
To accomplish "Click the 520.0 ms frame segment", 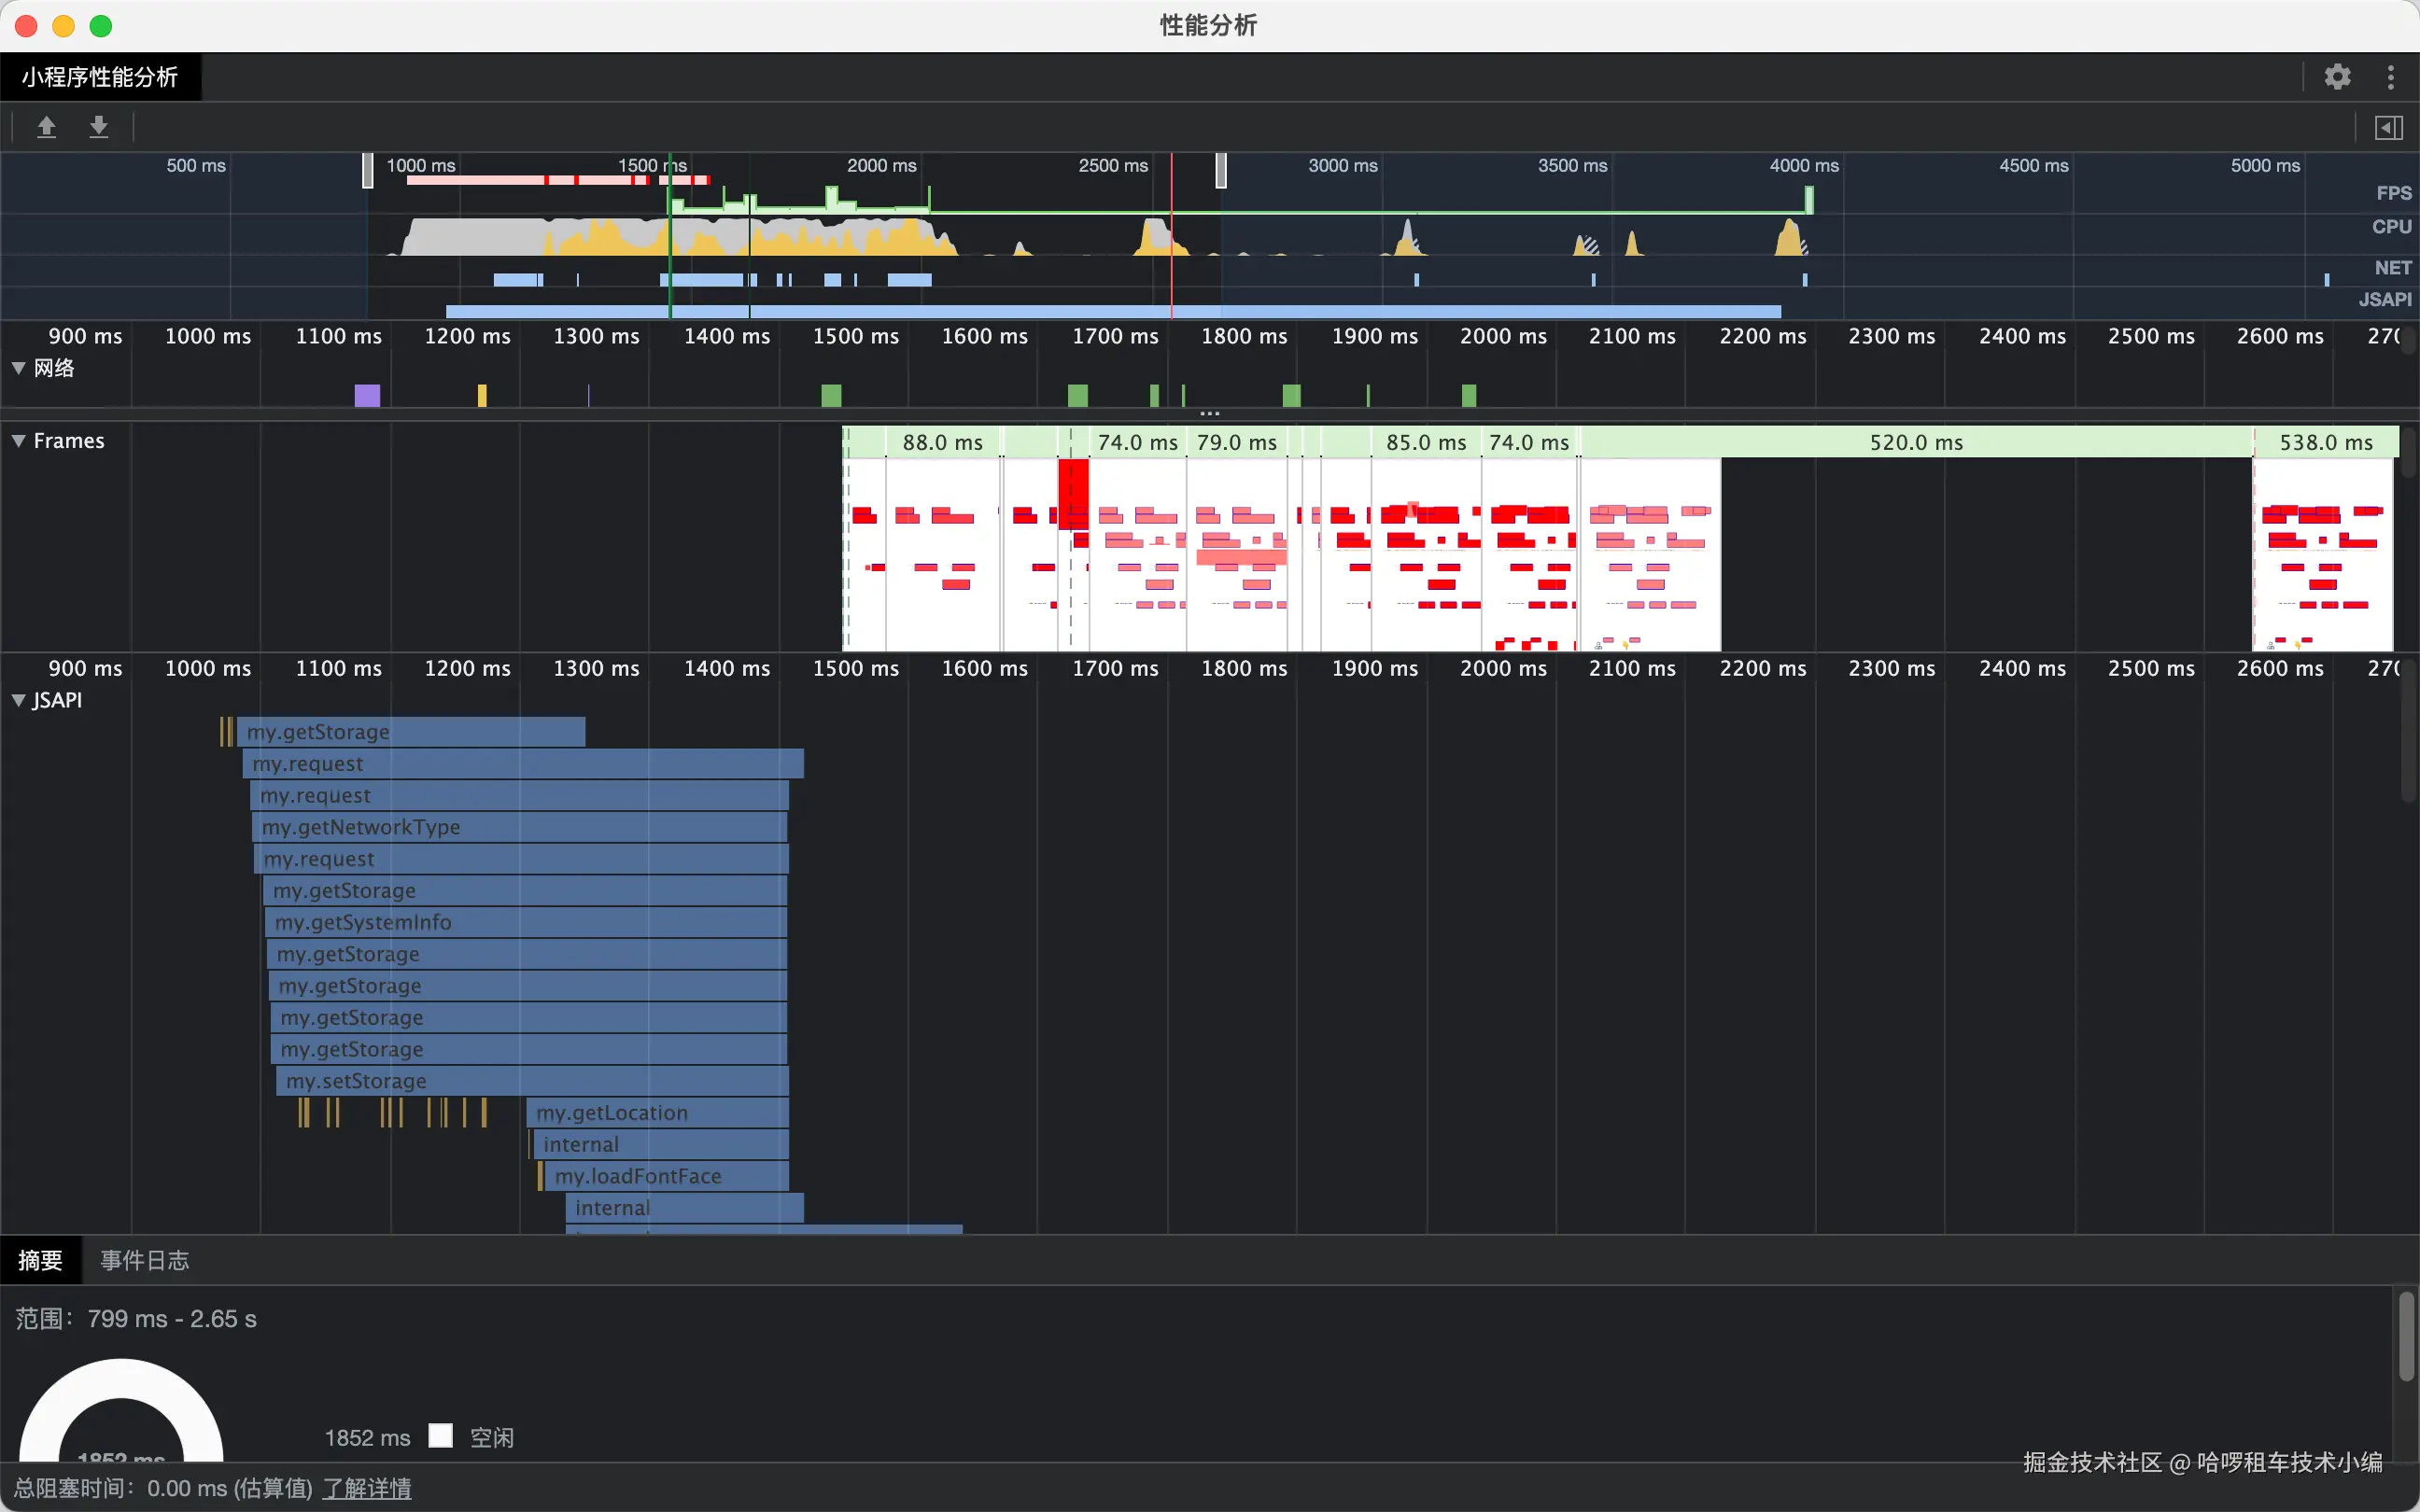I will pos(1915,442).
